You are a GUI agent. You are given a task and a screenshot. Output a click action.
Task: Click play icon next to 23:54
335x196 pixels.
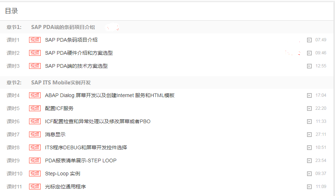tap(309, 160)
